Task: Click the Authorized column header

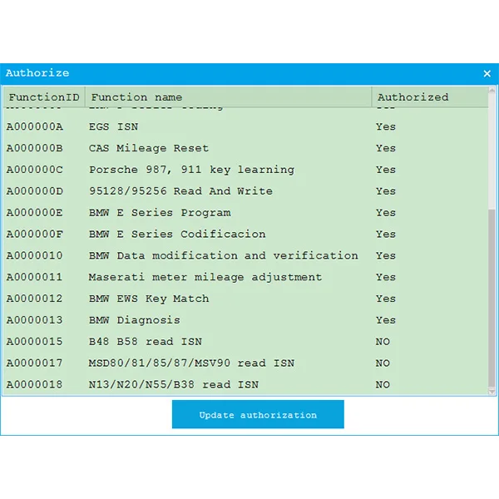Action: click(430, 97)
